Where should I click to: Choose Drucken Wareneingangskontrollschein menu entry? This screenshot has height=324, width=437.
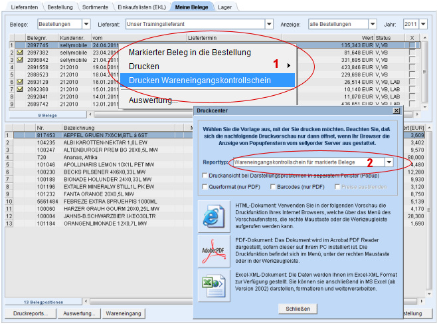click(208, 81)
